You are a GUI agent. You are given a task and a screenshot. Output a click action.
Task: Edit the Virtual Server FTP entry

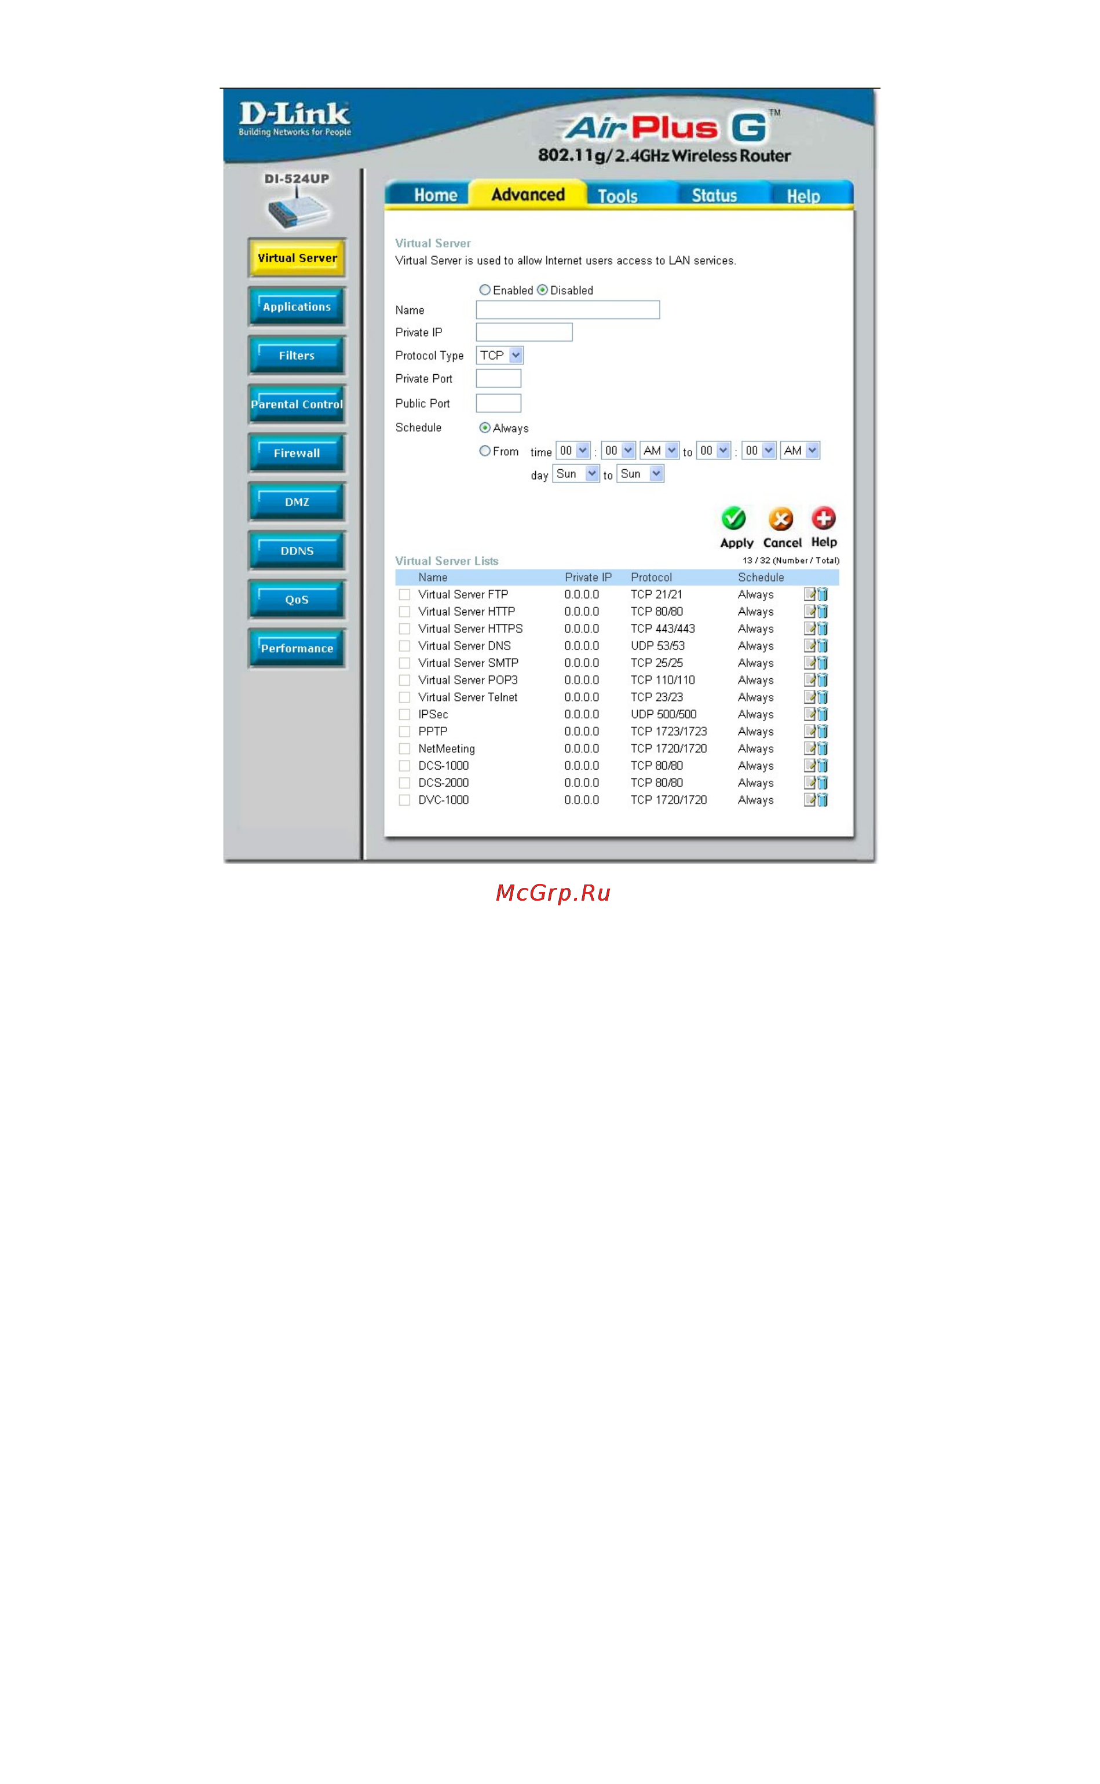pos(809,594)
